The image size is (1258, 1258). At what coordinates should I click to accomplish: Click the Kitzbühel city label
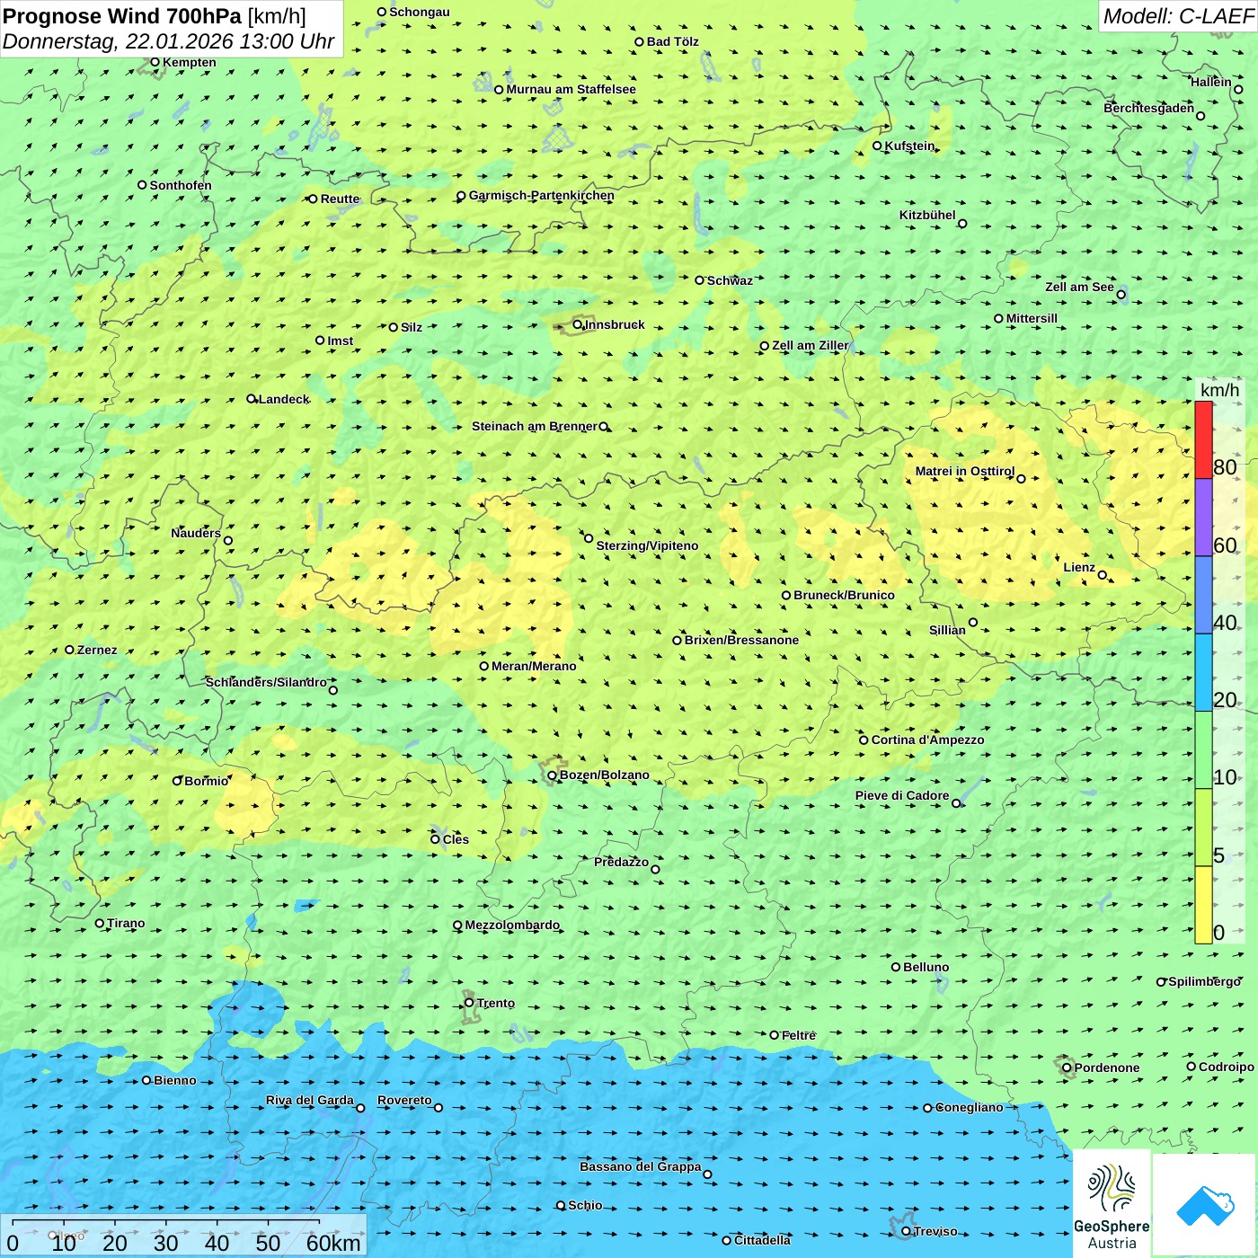pyautogui.click(x=927, y=215)
